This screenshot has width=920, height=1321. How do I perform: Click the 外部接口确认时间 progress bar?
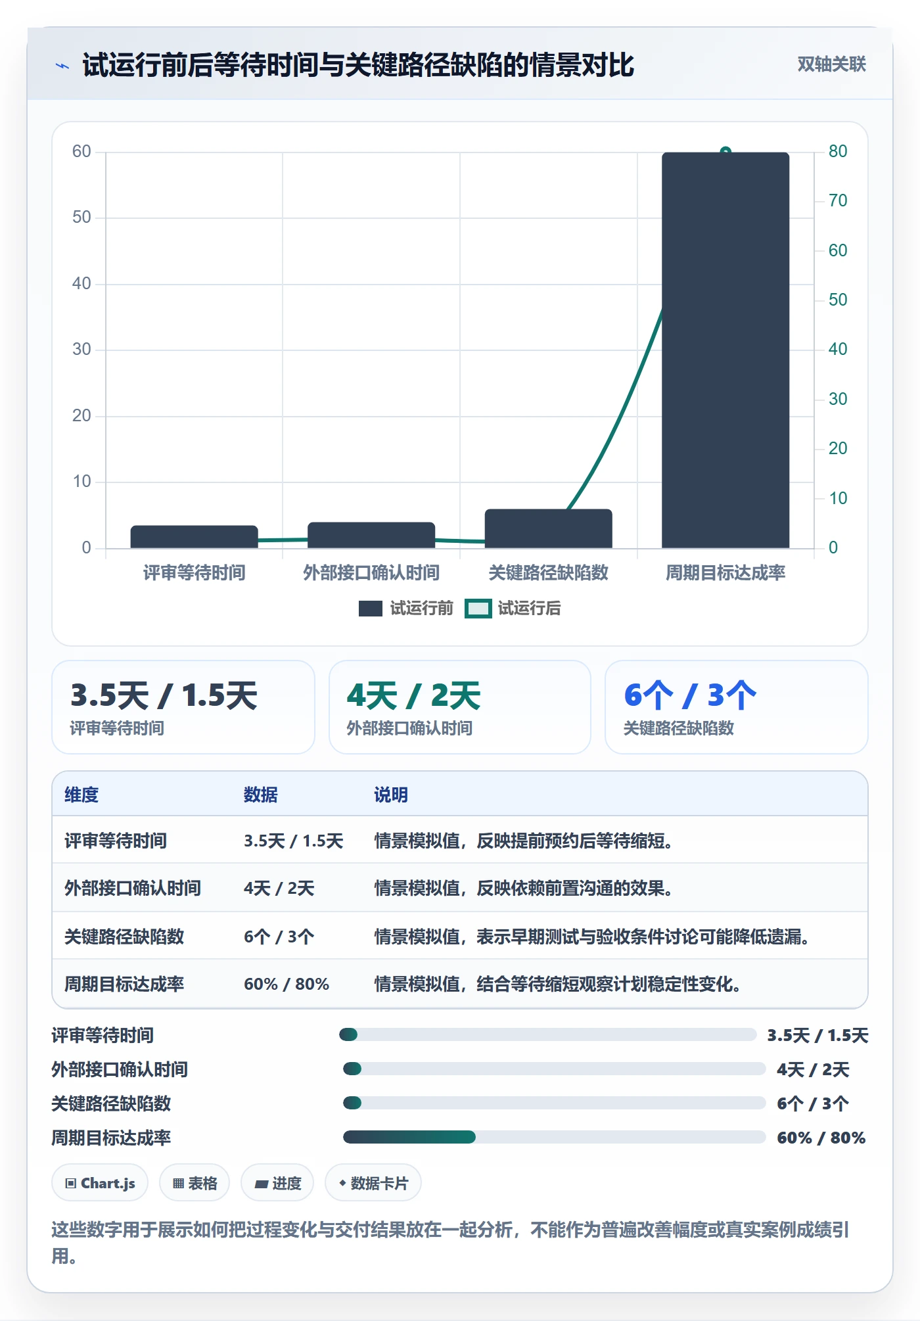(555, 1069)
